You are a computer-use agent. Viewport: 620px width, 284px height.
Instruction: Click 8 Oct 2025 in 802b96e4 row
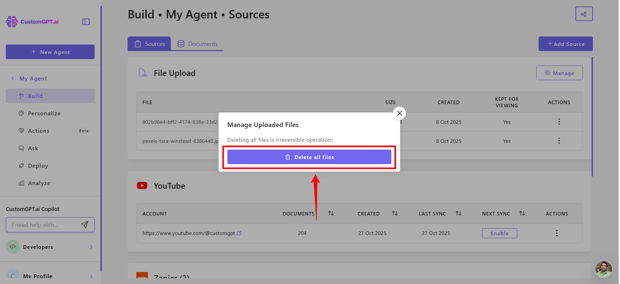tap(449, 122)
